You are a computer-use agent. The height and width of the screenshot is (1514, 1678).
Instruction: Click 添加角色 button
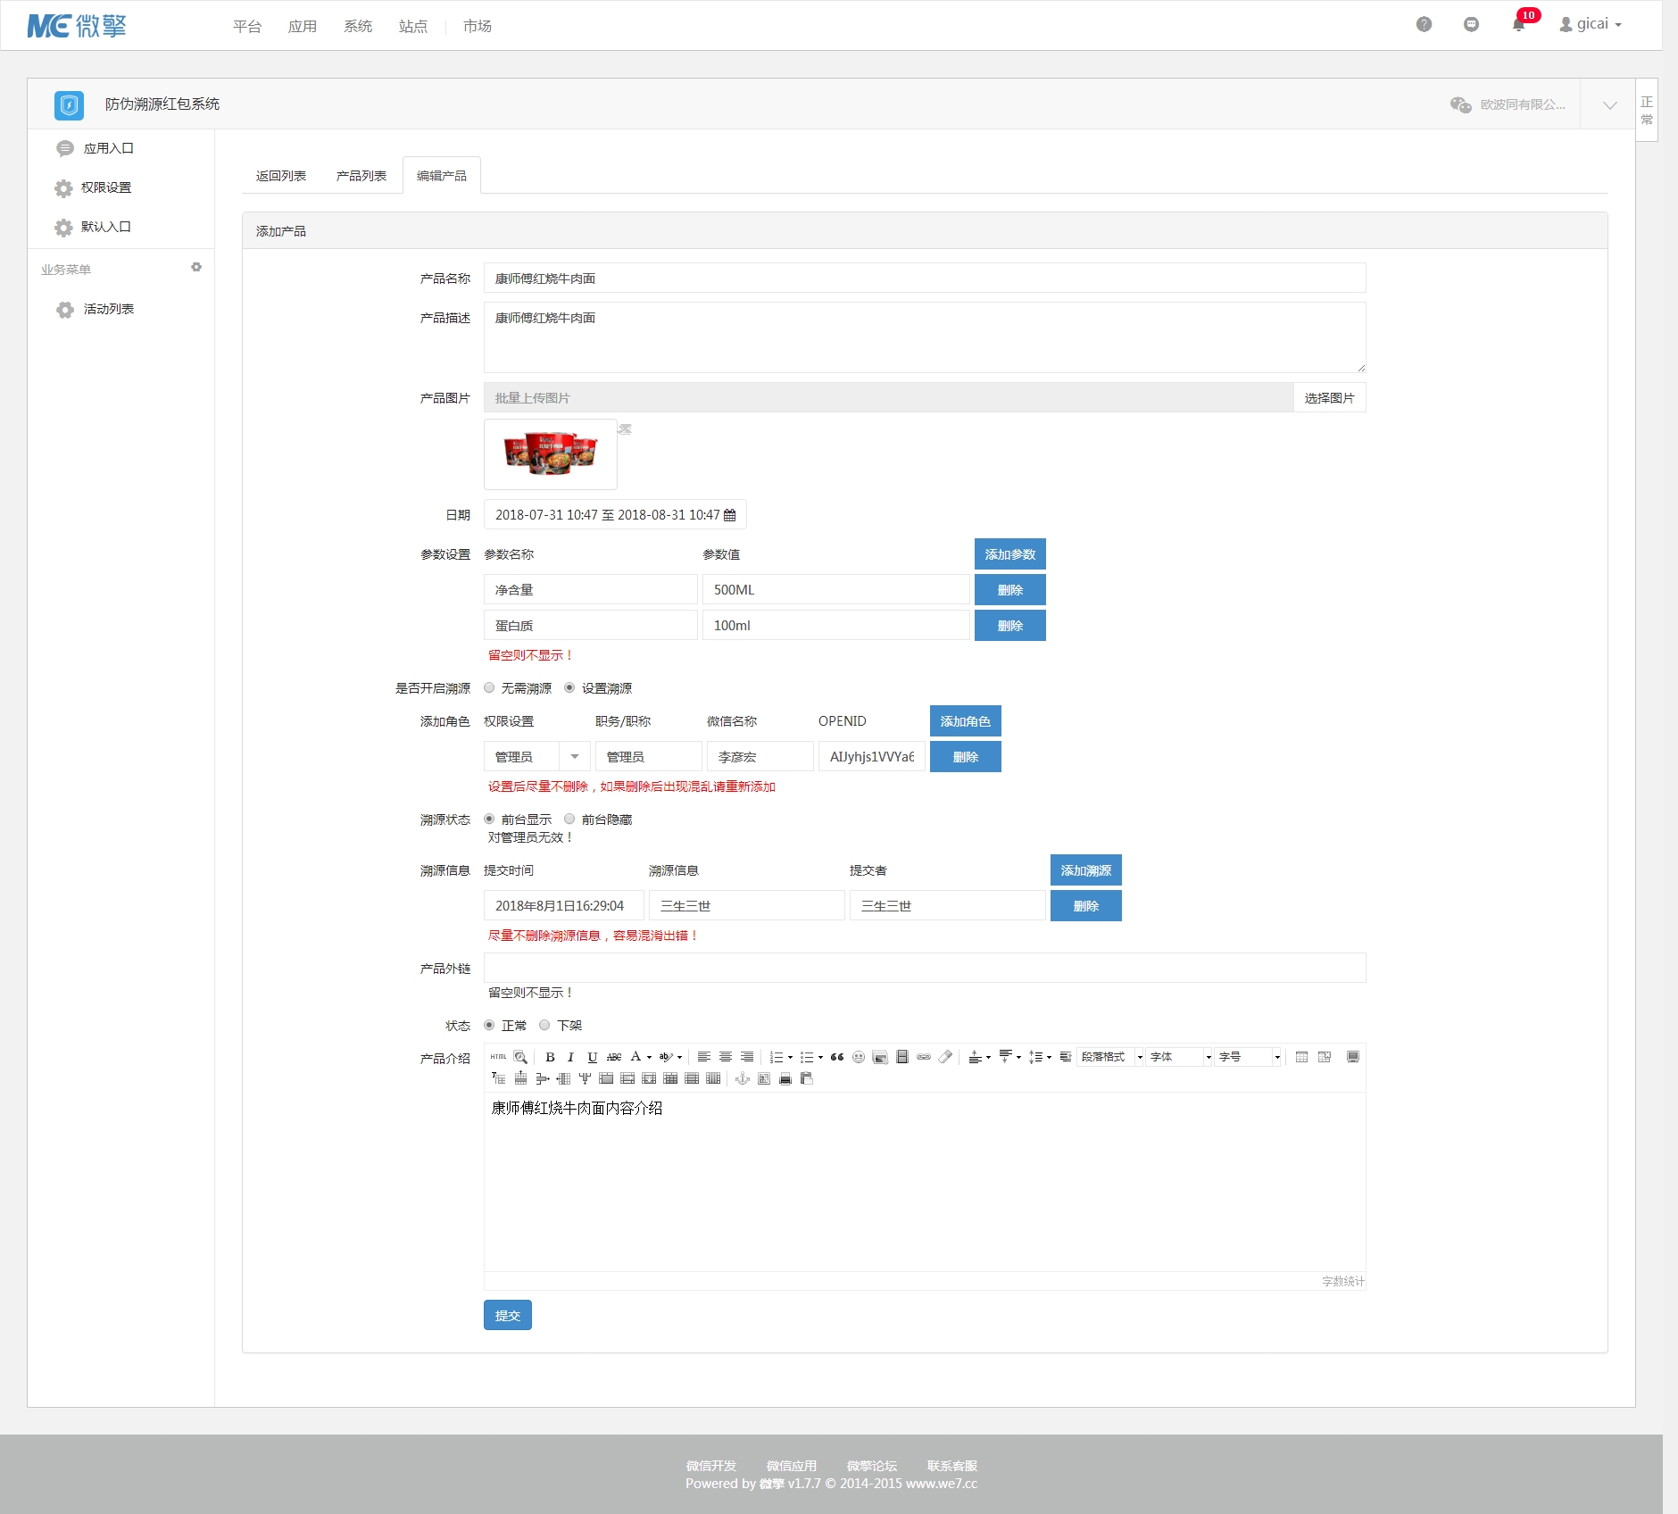[x=966, y=720]
